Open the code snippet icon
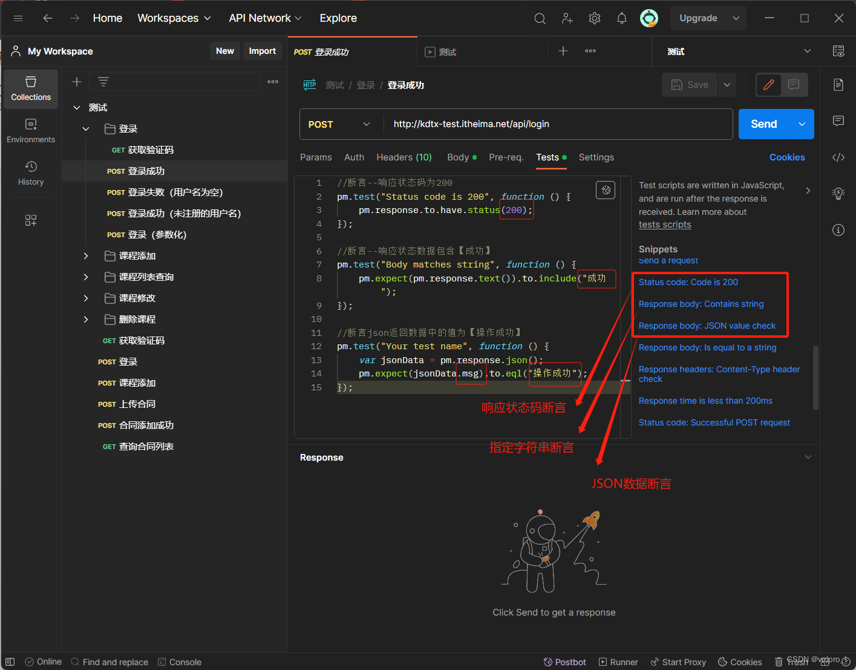Screen dimensions: 856x670 [x=838, y=157]
